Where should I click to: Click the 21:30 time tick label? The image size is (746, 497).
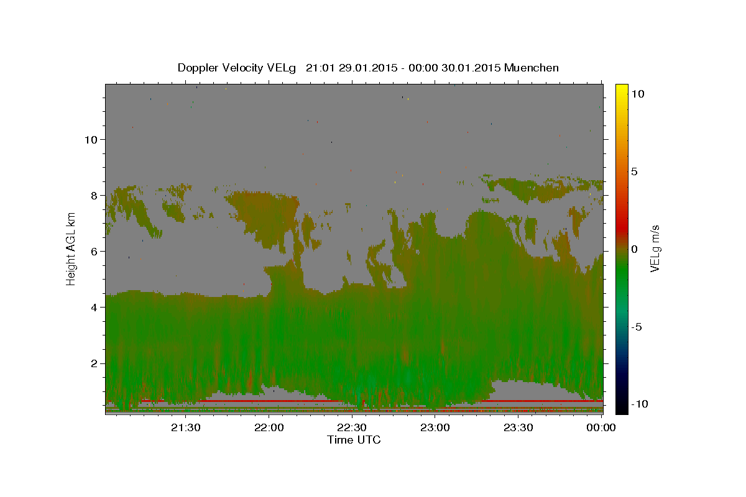pyautogui.click(x=185, y=427)
